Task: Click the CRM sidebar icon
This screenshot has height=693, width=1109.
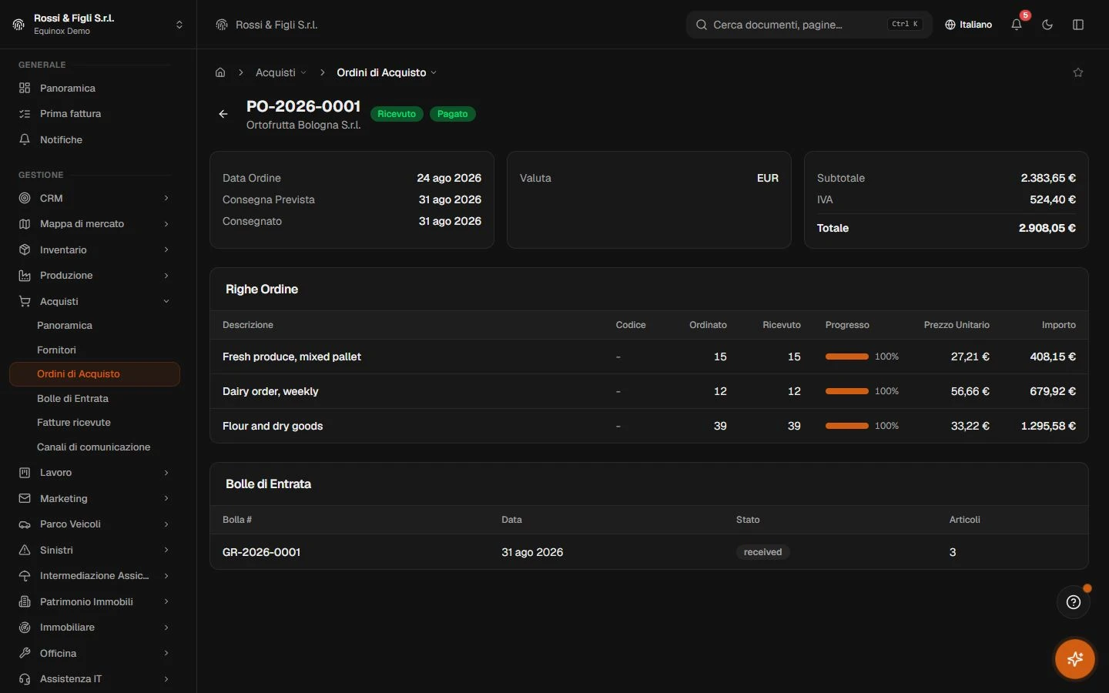Action: (x=25, y=198)
